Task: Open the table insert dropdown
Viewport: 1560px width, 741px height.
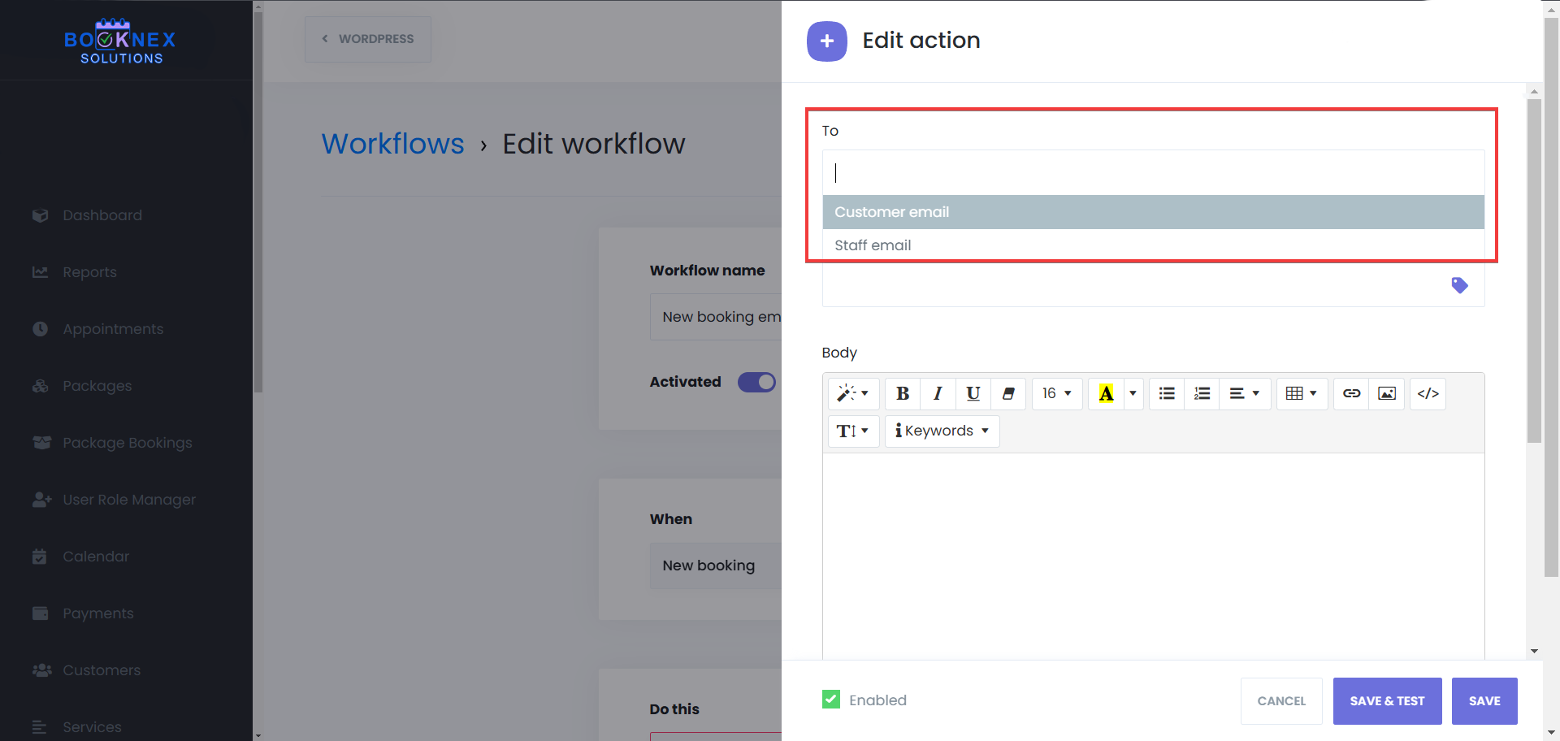Action: [1301, 394]
